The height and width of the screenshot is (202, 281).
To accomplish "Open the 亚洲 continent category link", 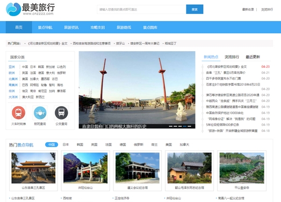I will coord(12,67).
